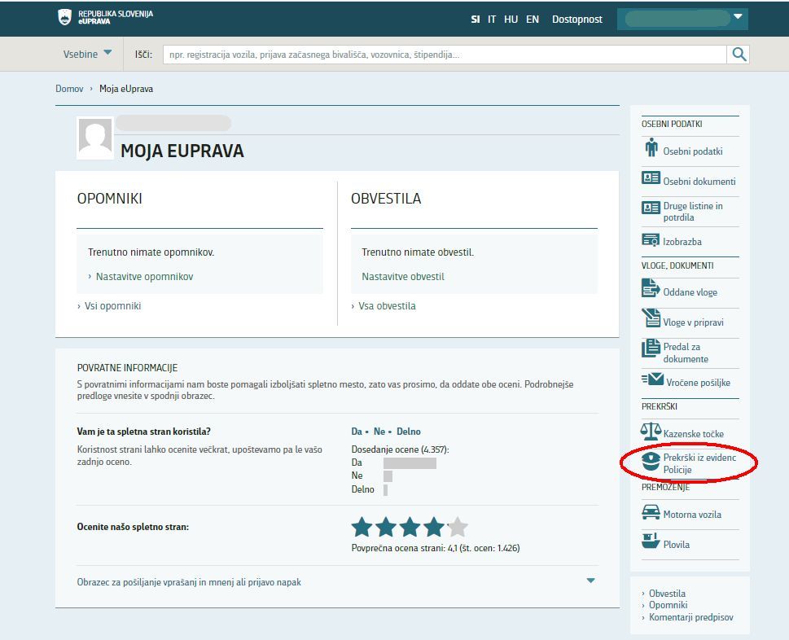Click the magnifying glass search icon
The height and width of the screenshot is (640, 789).
[739, 55]
